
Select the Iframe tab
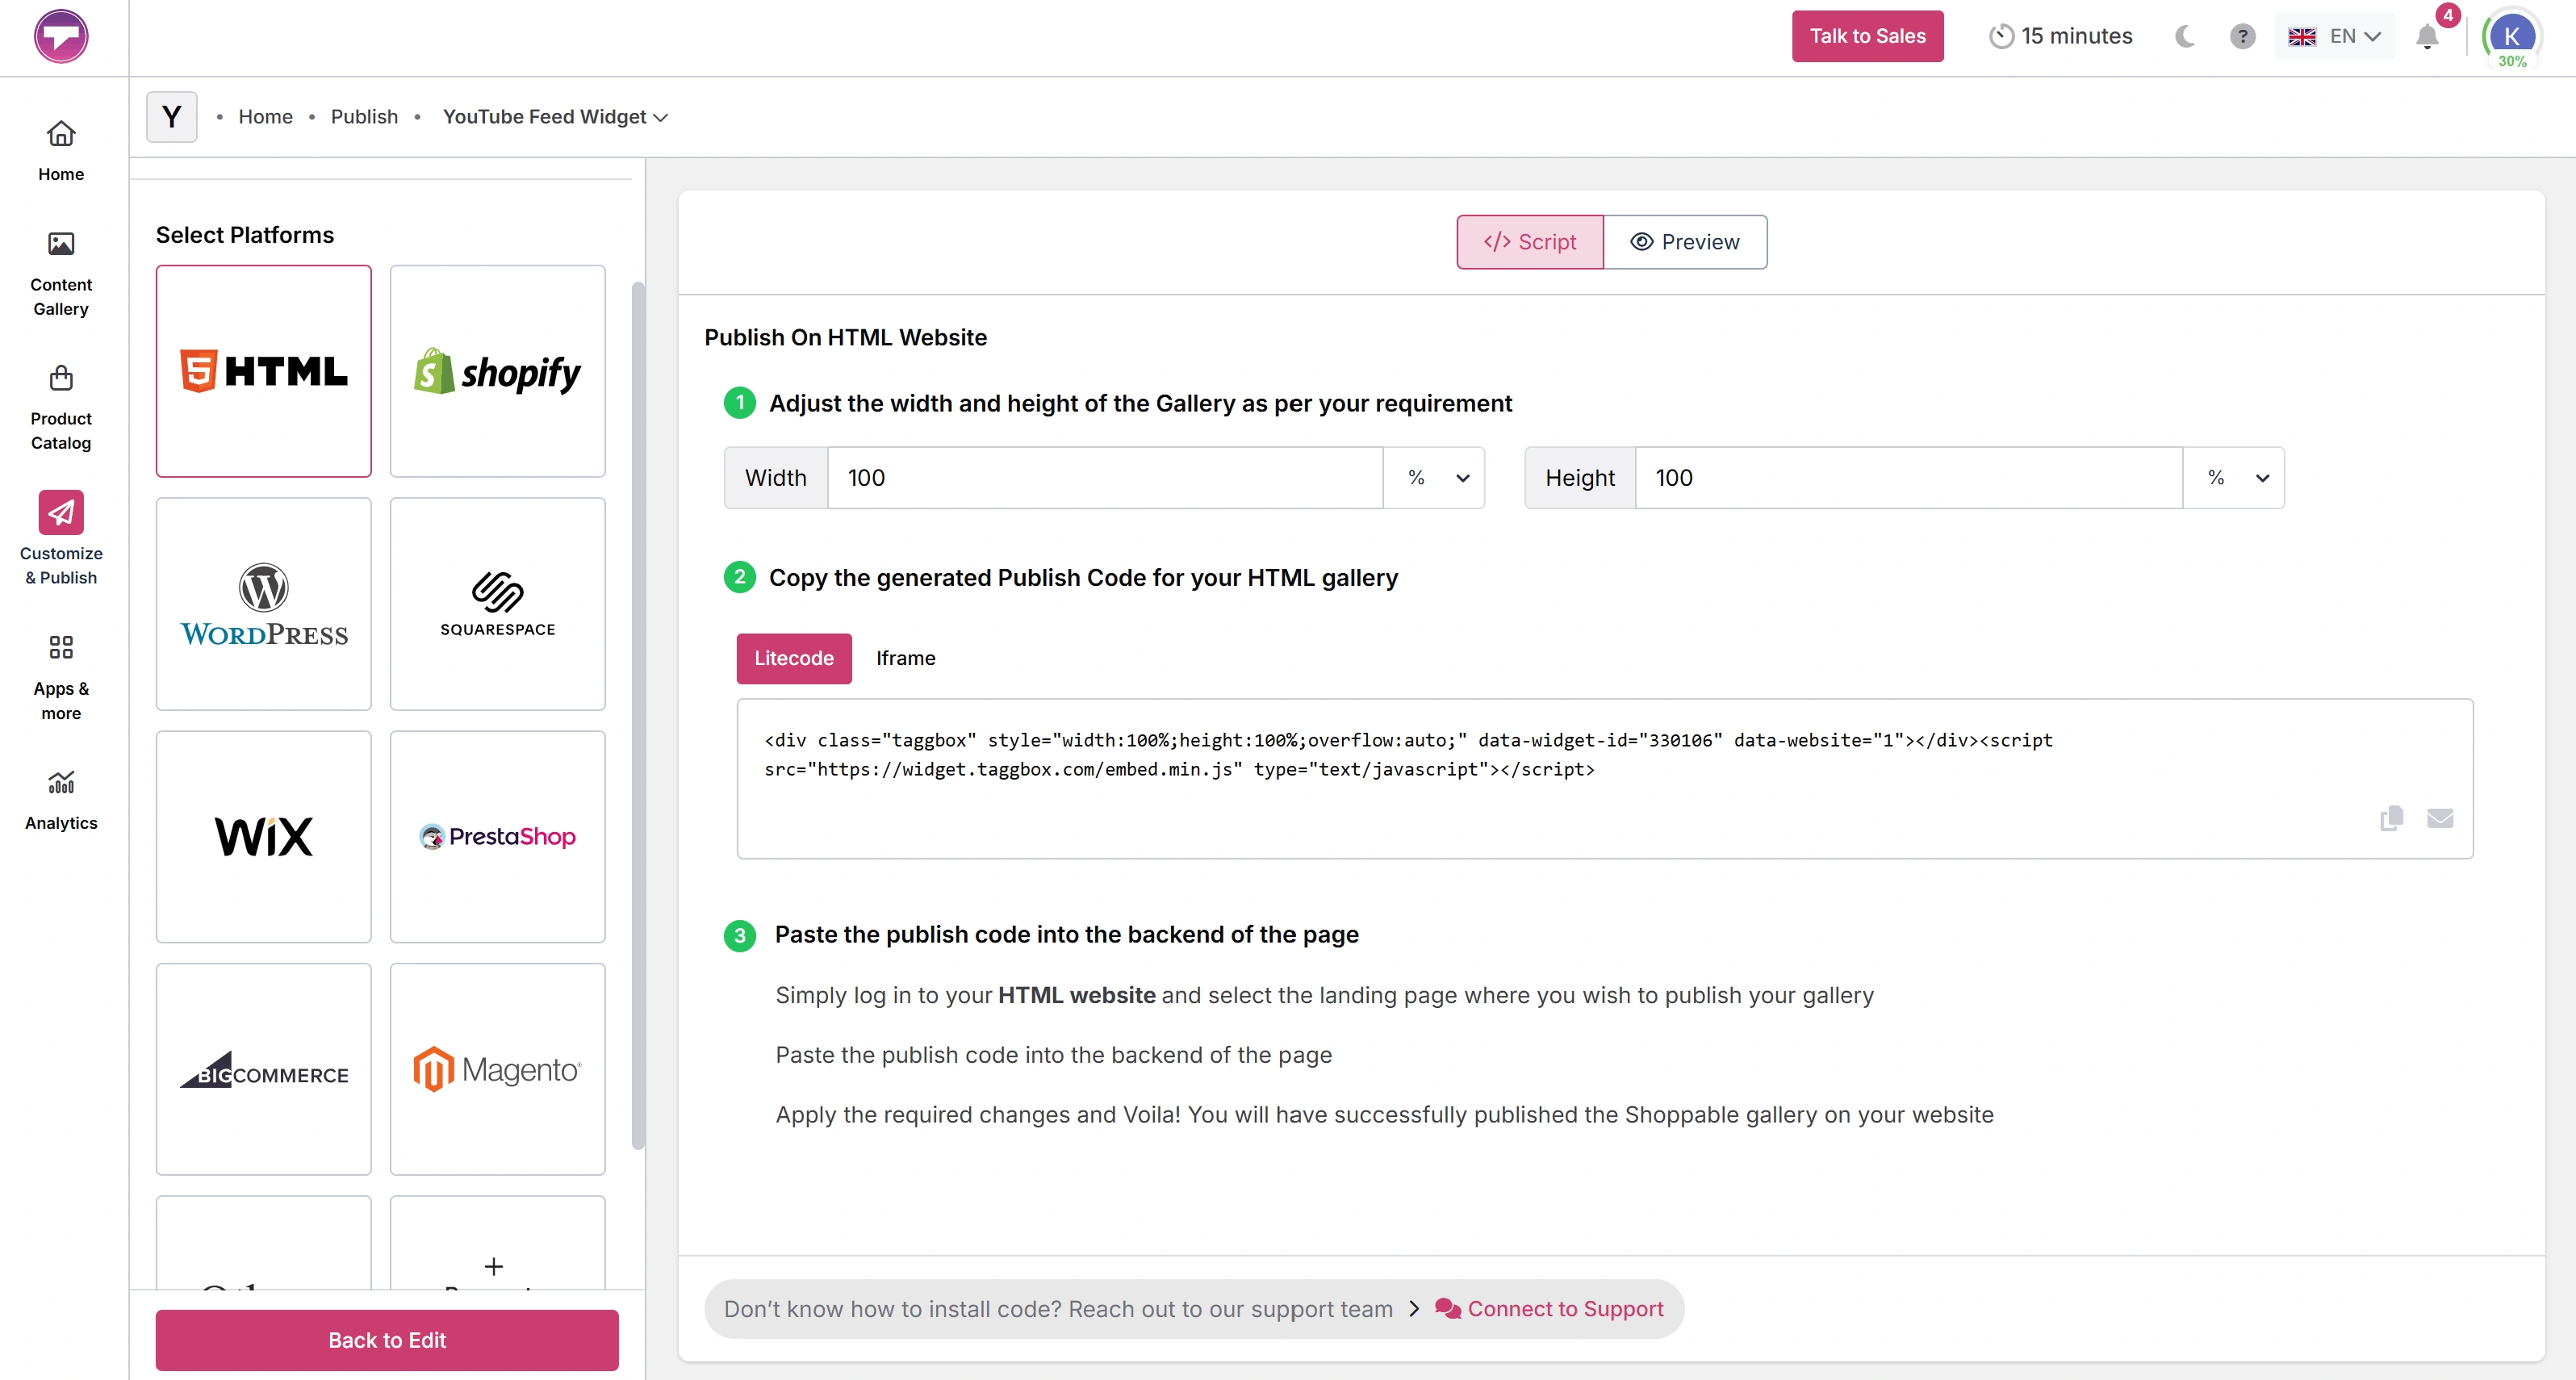[x=906, y=658]
